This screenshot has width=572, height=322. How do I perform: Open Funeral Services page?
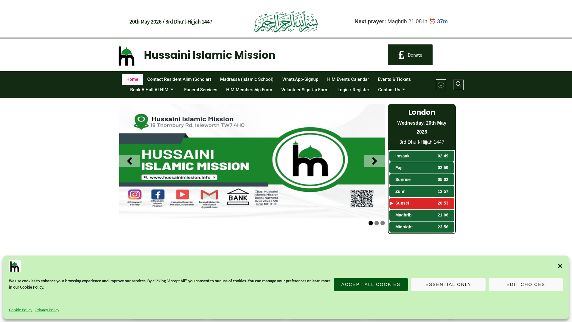click(200, 90)
